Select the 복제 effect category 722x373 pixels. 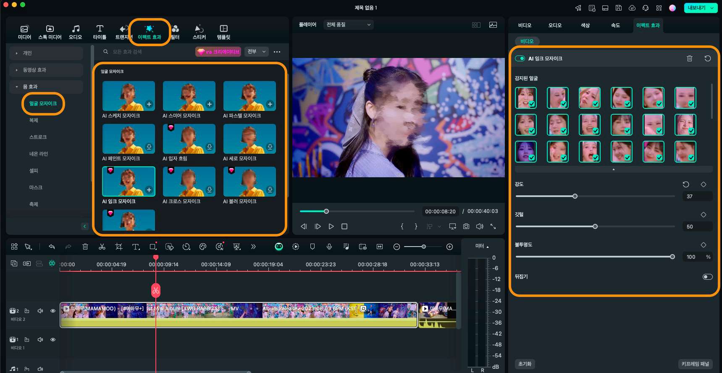pyautogui.click(x=34, y=120)
